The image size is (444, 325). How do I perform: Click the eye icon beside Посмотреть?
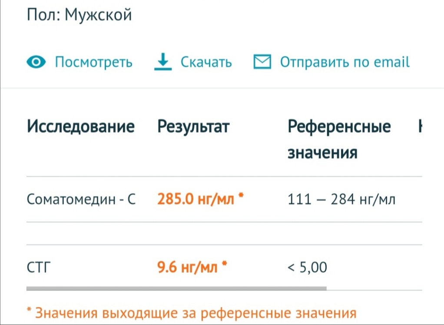[36, 62]
